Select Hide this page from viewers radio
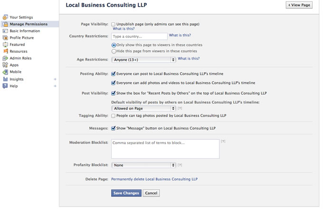The image size is (323, 209). 114,51
